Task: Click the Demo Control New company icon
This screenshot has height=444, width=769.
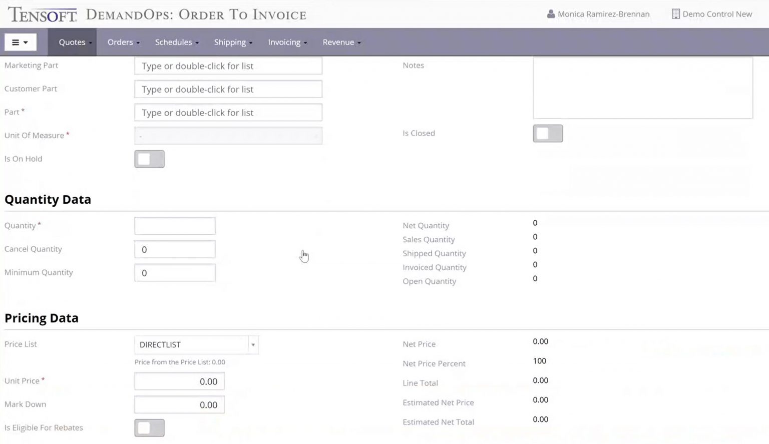Action: tap(675, 14)
